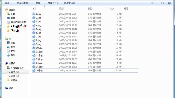The height and width of the screenshot is (98, 175).
Task: Click the drive icon beside 本地磁盘 (C:)
Action: [8, 68]
